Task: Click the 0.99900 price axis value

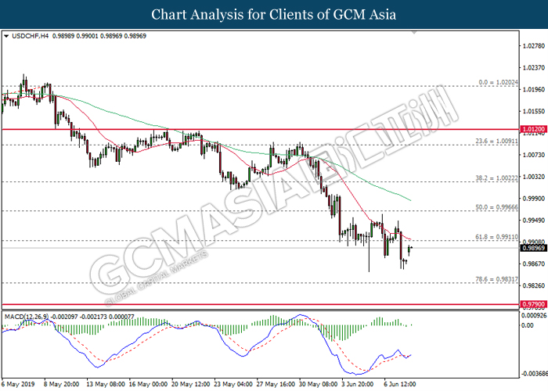Action: [533, 199]
